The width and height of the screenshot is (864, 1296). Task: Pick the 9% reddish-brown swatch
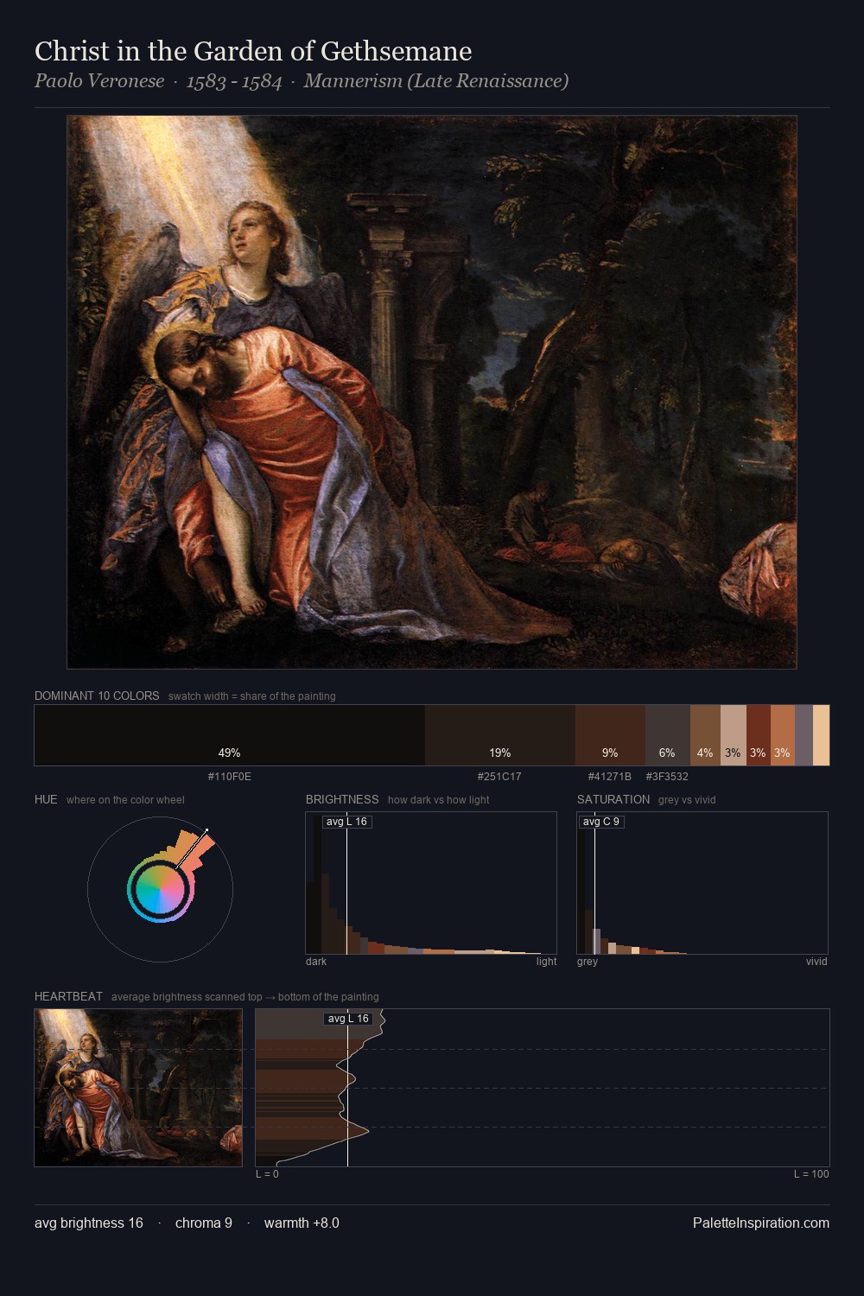click(x=610, y=735)
